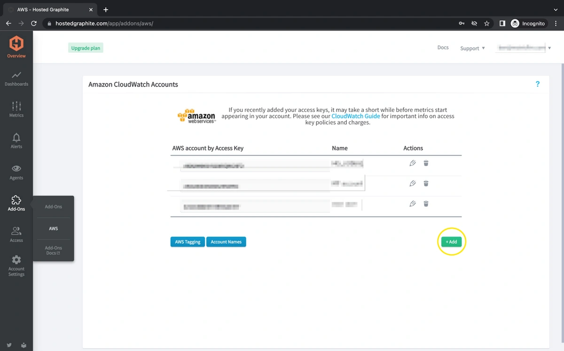This screenshot has width=564, height=351.
Task: Click the Incognito profile indicator
Action: tap(529, 23)
